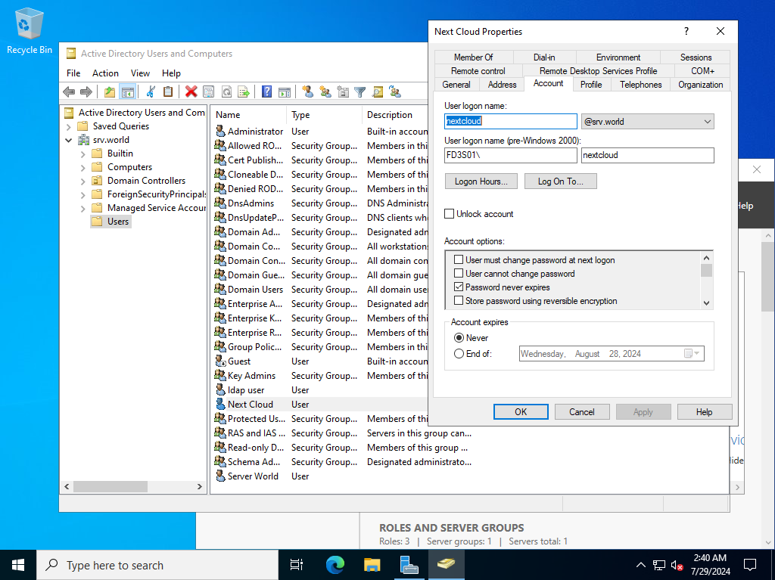Click the Back arrow in ADUC toolbar
Screen dimensions: 775x580
(69, 91)
